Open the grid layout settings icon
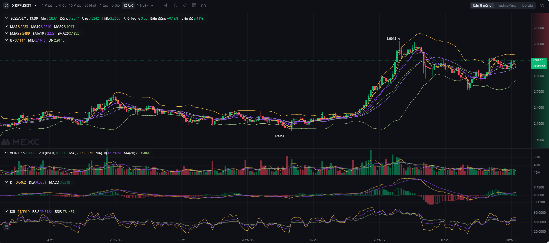 [194, 5]
